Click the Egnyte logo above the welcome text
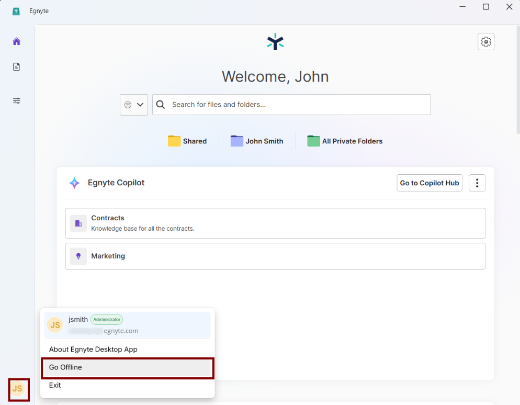520x405 pixels. tap(275, 42)
